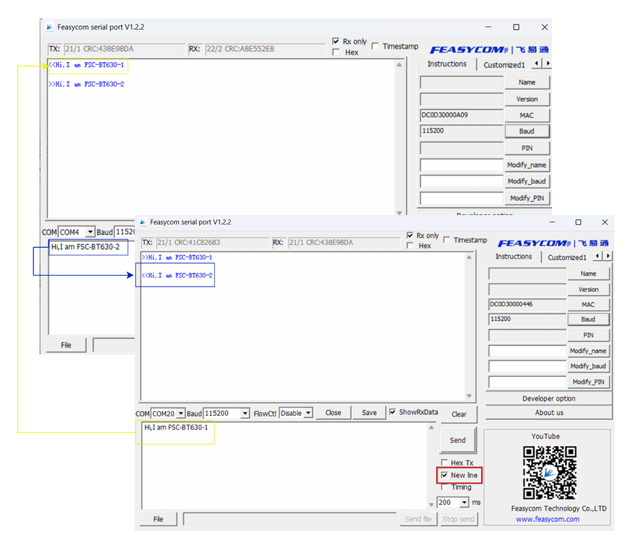Open the www.feasycom.com link
This screenshot has width=626, height=543.
point(548,519)
